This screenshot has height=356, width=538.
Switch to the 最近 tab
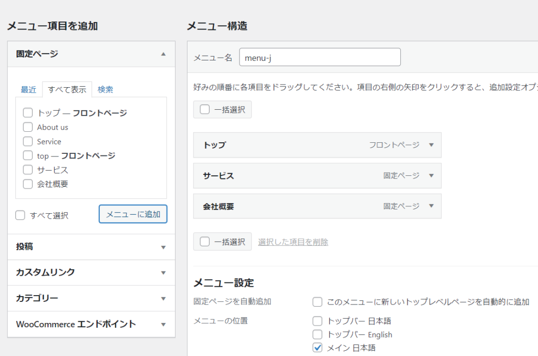point(28,90)
